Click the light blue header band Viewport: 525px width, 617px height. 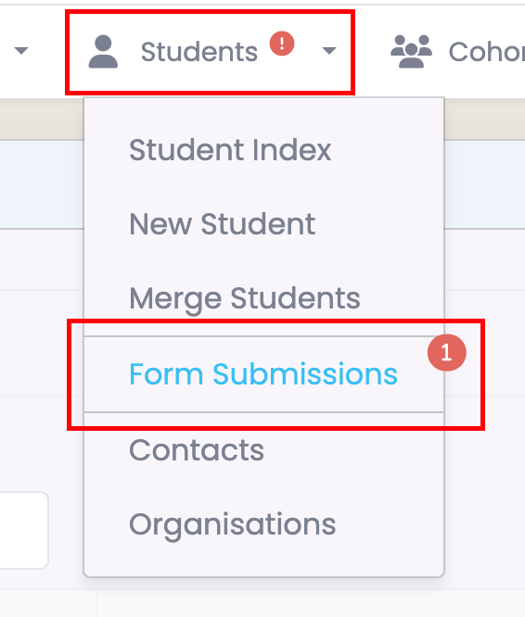point(42,184)
